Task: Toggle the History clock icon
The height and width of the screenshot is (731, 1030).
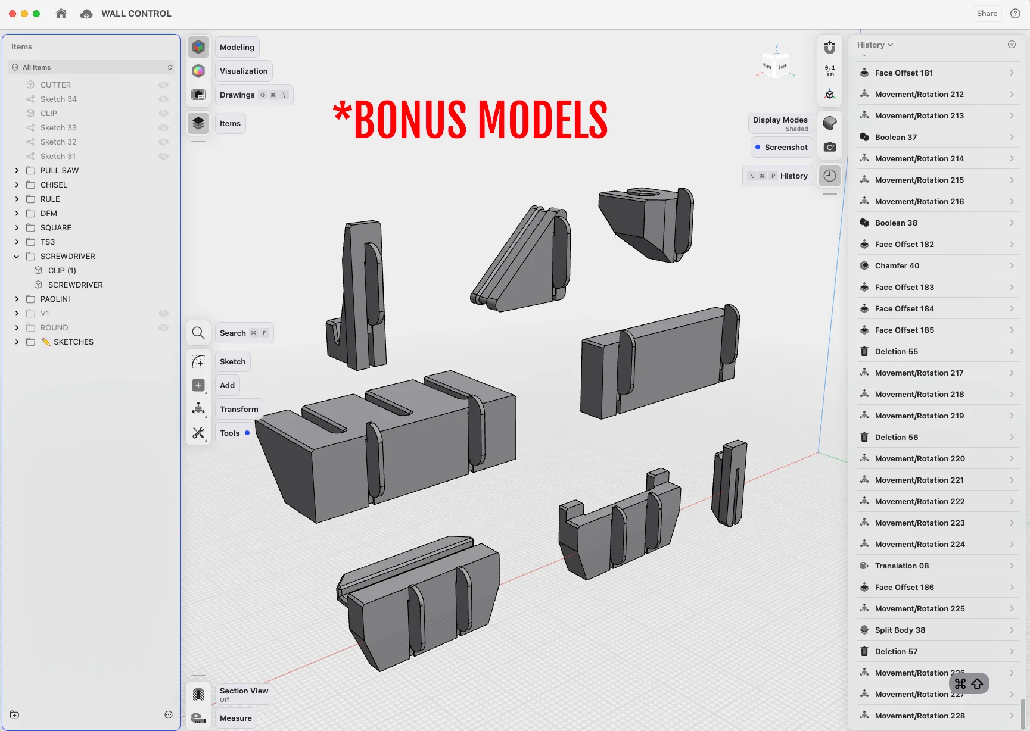Action: 830,176
